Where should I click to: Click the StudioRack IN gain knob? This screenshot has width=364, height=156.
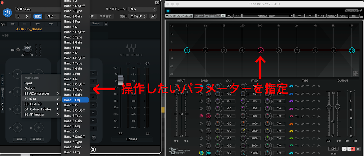pyautogui.click(x=27, y=50)
